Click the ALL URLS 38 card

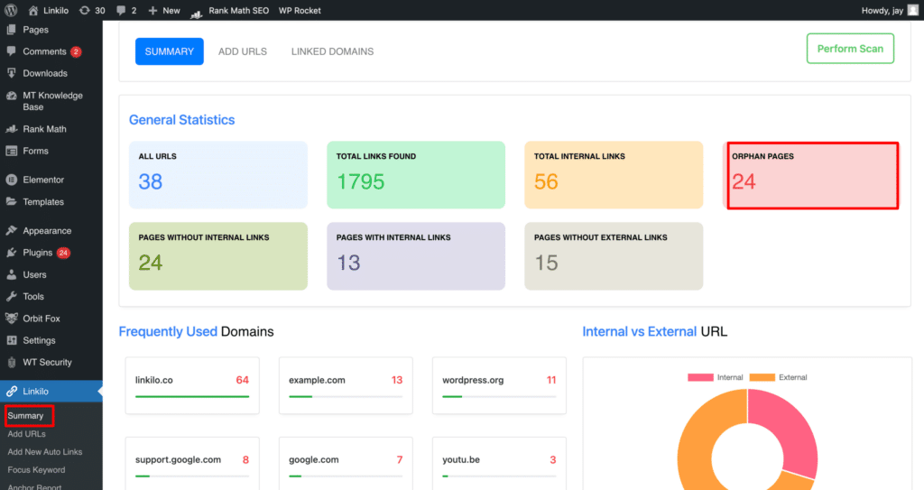pyautogui.click(x=218, y=174)
